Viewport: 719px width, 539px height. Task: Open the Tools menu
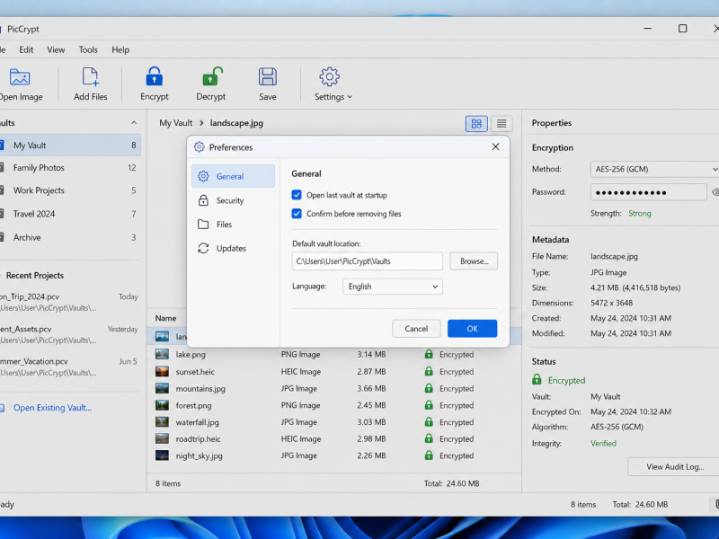coord(88,49)
